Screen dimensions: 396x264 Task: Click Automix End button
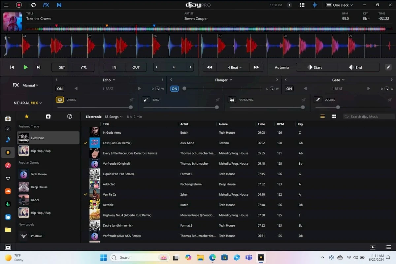point(359,67)
